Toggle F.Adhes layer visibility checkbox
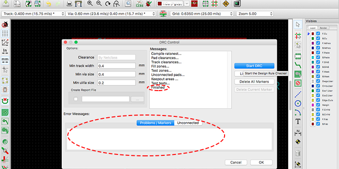 (318, 43)
